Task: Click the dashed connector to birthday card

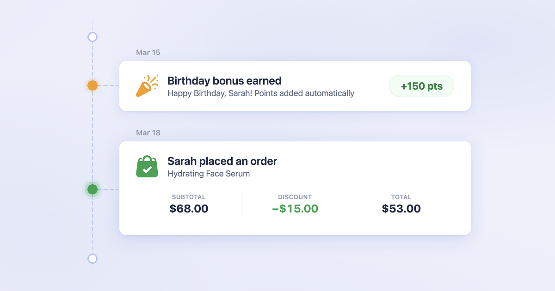Action: pos(109,85)
